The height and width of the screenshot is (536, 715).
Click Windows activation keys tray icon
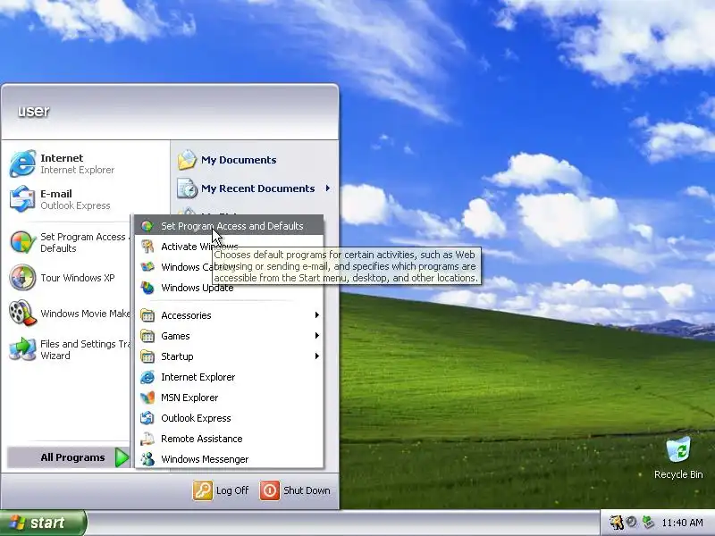tap(617, 523)
